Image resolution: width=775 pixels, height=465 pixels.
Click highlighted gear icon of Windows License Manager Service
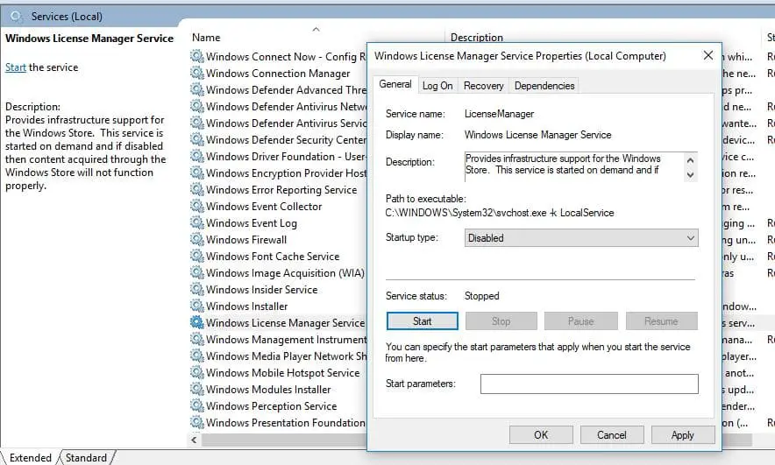coord(196,322)
